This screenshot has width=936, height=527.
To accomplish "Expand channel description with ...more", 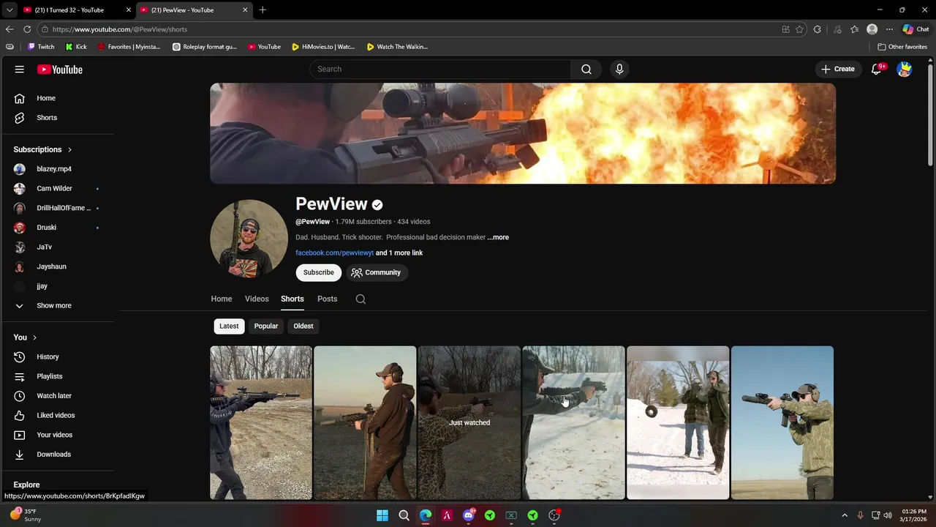I will [498, 237].
